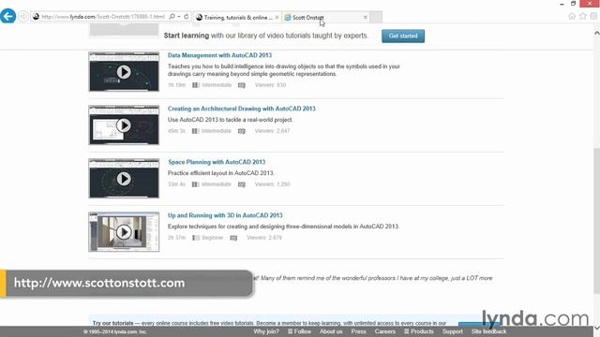Open the Follow footer menu

[x=300, y=331]
